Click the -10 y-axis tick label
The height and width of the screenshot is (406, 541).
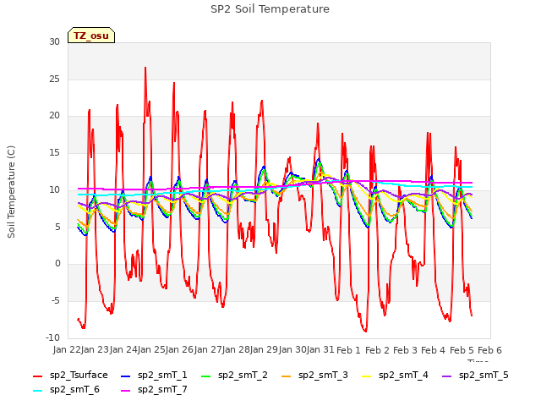pos(52,337)
